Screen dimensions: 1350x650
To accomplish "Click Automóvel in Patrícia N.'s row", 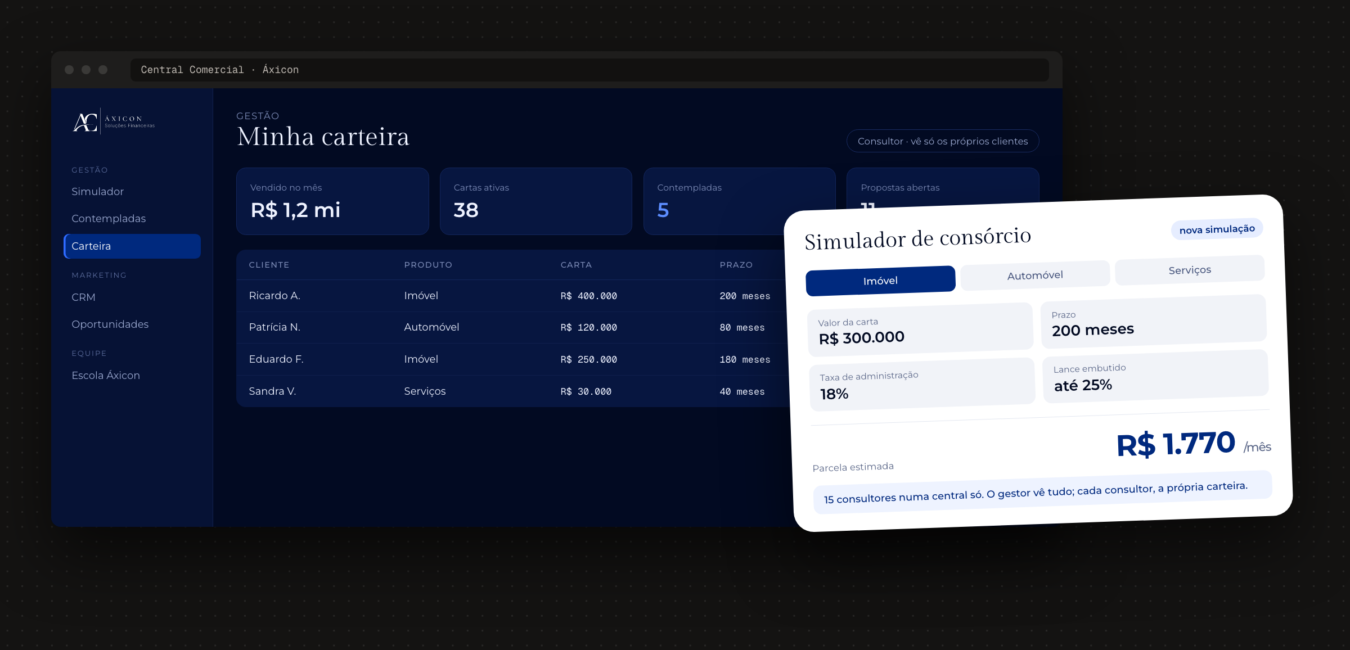I will (x=431, y=327).
